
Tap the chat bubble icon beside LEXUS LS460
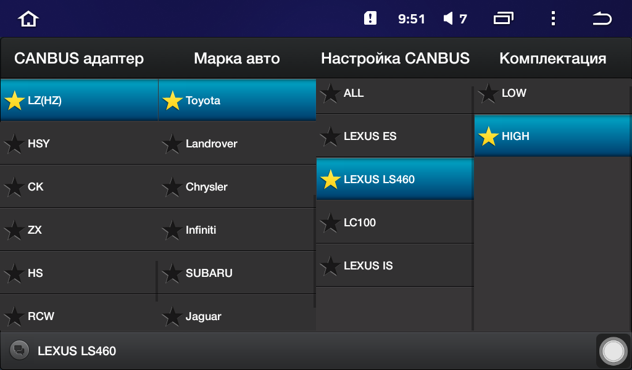(x=19, y=350)
